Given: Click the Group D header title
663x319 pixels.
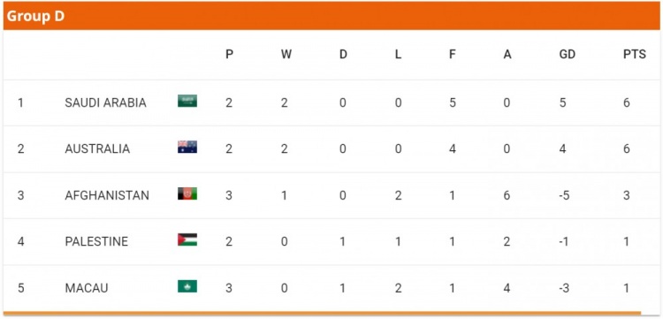Looking at the screenshot, I should [35, 16].
